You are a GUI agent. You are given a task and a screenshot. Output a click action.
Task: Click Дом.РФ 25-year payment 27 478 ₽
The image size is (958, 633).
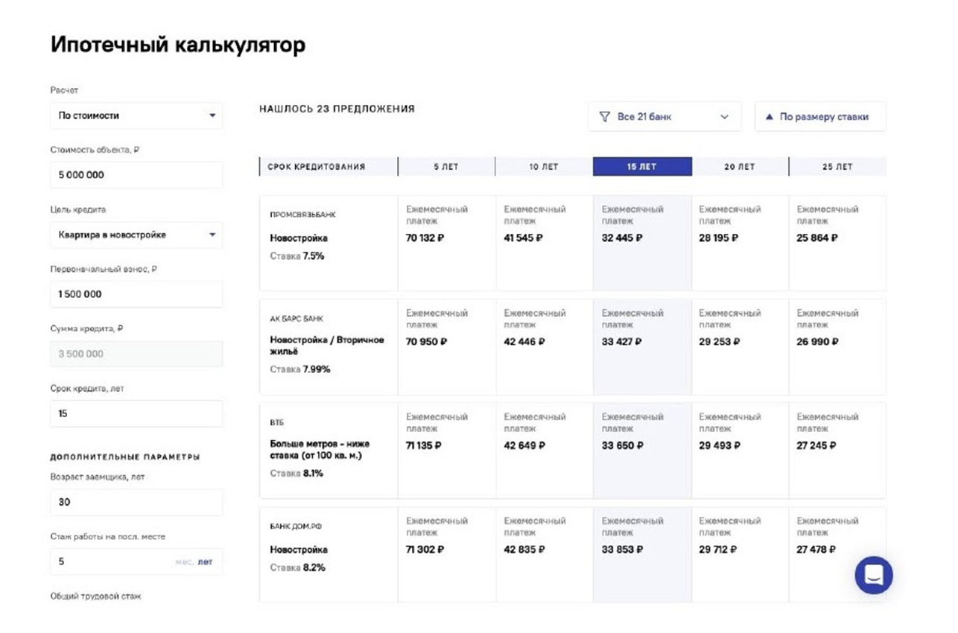[x=817, y=550]
